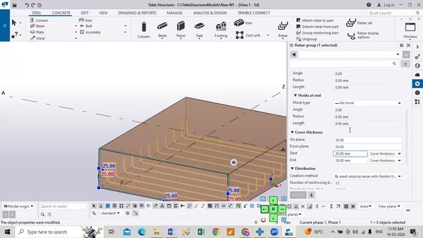Click the steel Column quick item

pyautogui.click(x=39, y=20)
